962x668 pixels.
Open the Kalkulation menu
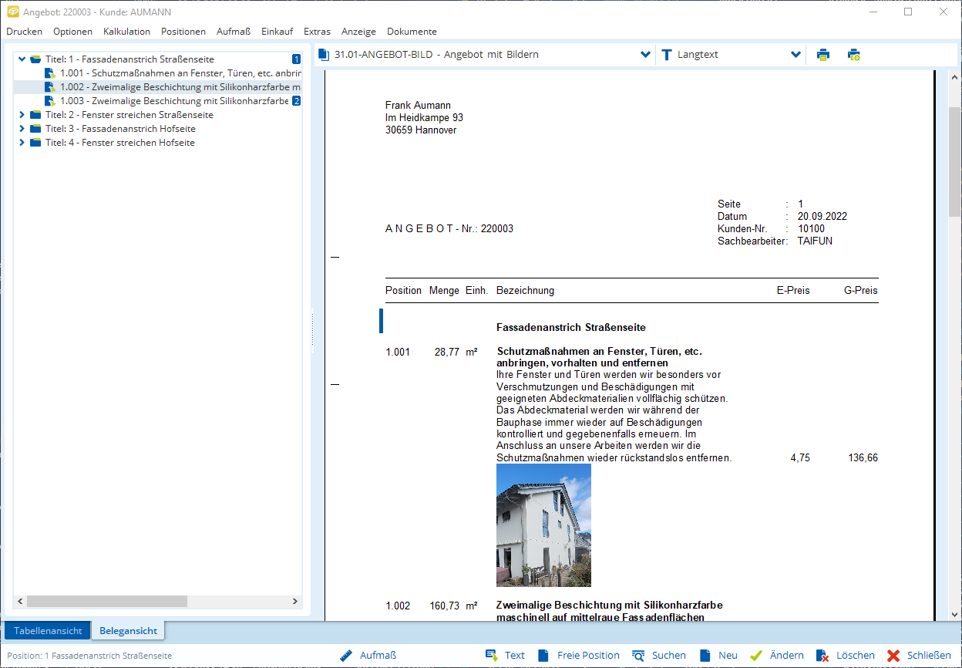tap(126, 32)
